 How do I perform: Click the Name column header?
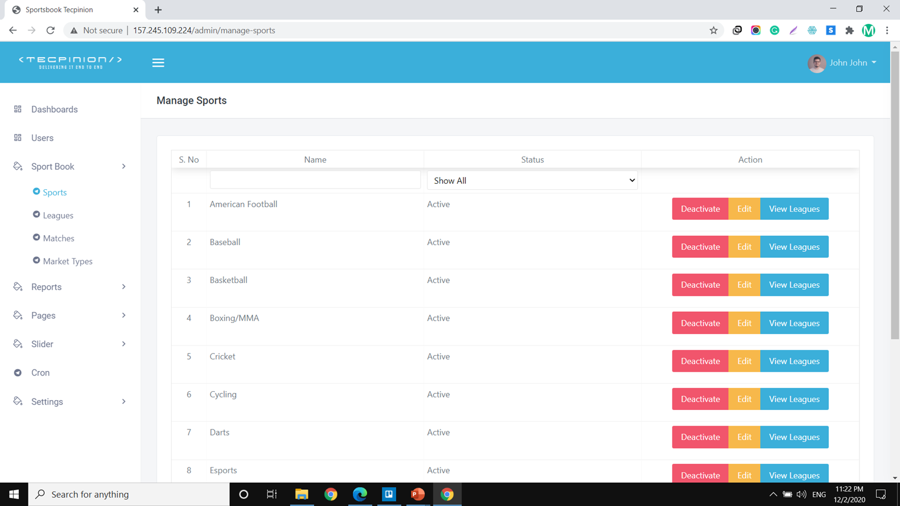click(x=315, y=159)
